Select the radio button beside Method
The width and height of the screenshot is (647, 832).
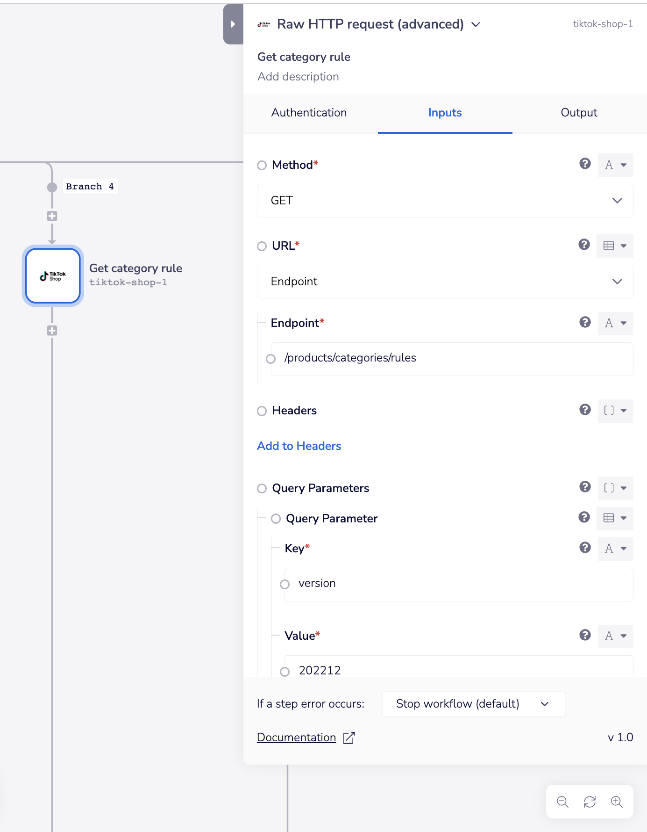pyautogui.click(x=262, y=166)
